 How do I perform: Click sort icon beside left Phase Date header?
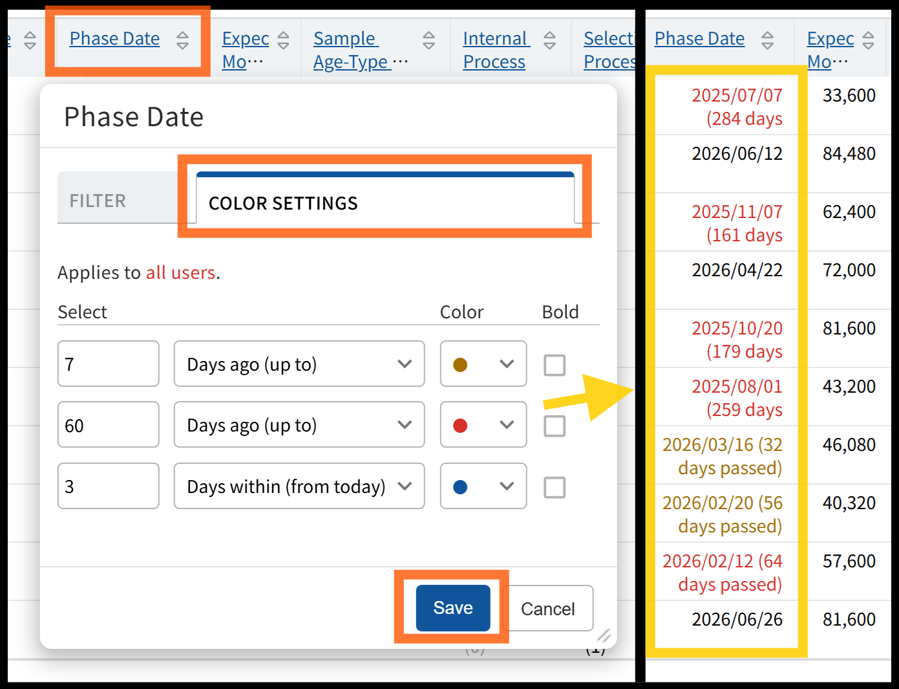(x=183, y=40)
